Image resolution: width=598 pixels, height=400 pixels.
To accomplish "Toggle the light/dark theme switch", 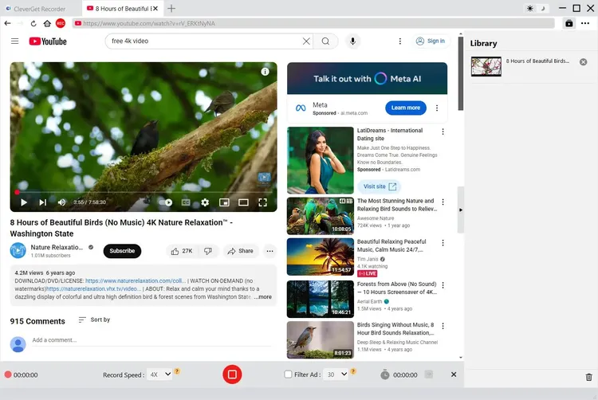I will [534, 8].
